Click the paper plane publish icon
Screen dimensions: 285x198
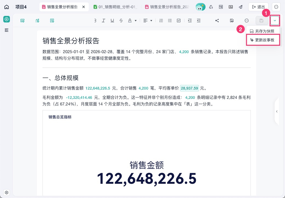point(241,7)
